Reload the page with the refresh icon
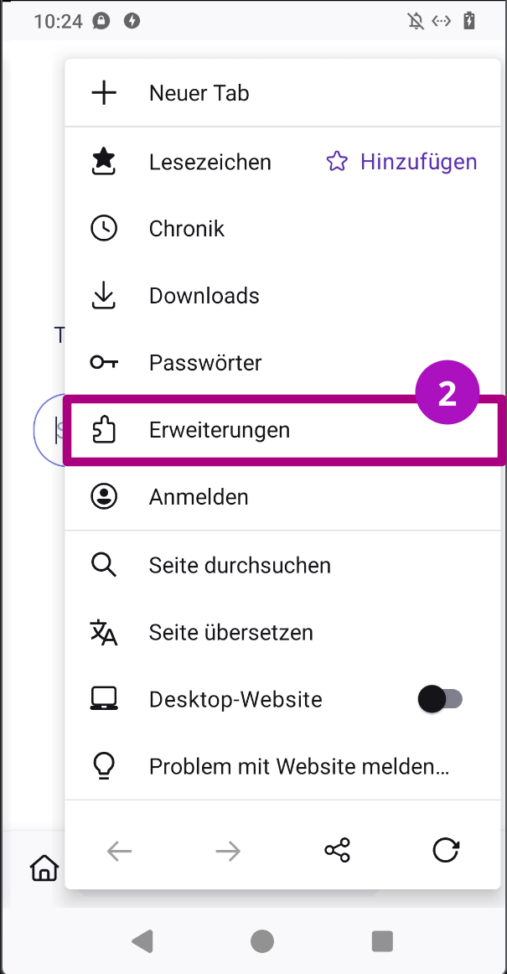This screenshot has width=507, height=974. 446,850
